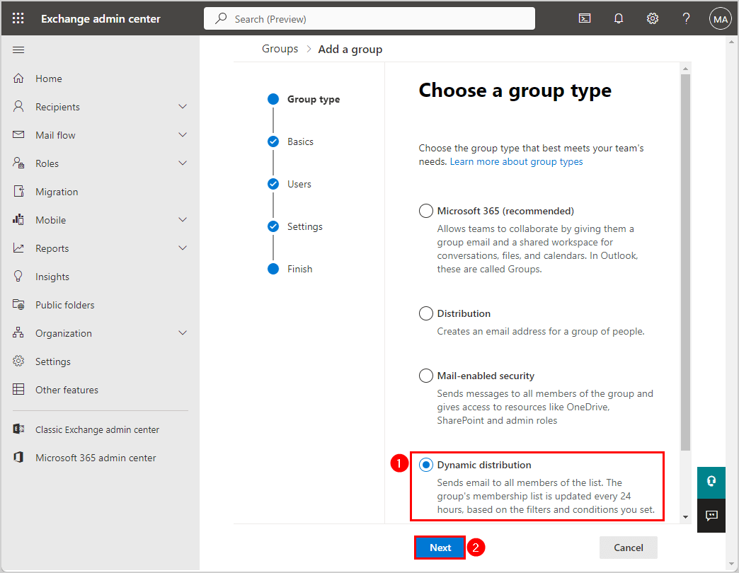Select the Distribution radio button
Screen dimensions: 739x573
tap(425, 313)
